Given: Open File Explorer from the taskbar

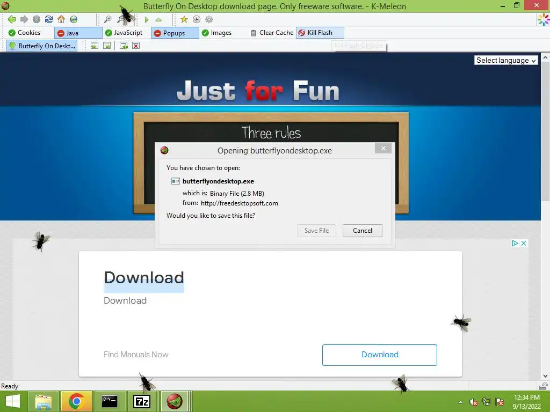Looking at the screenshot, I should point(43,401).
